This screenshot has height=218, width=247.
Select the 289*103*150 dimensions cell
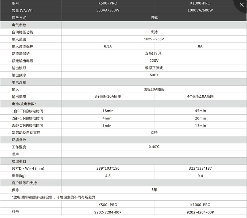click(x=108, y=169)
